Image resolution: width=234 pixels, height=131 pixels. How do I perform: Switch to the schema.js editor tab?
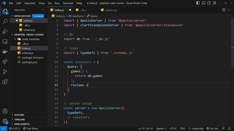tap(111, 10)
